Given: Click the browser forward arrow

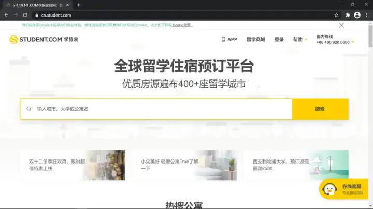Looking at the screenshot, I should point(16,15).
